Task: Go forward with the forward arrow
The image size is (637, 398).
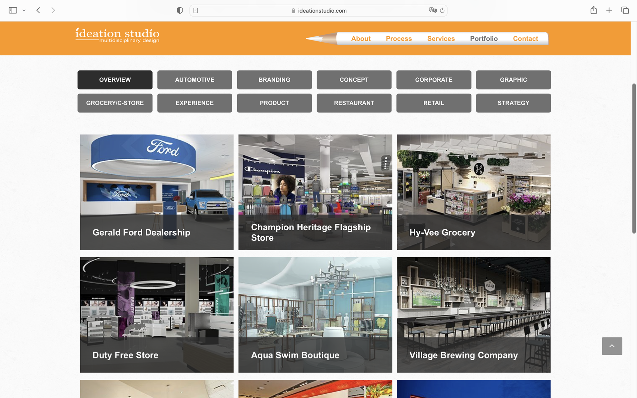Action: [x=53, y=10]
